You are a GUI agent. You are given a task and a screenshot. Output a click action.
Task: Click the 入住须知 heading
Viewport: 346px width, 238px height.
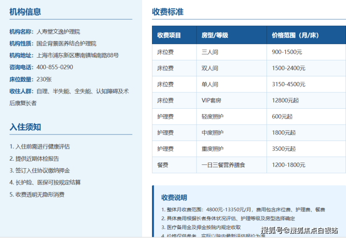[x=25, y=127]
